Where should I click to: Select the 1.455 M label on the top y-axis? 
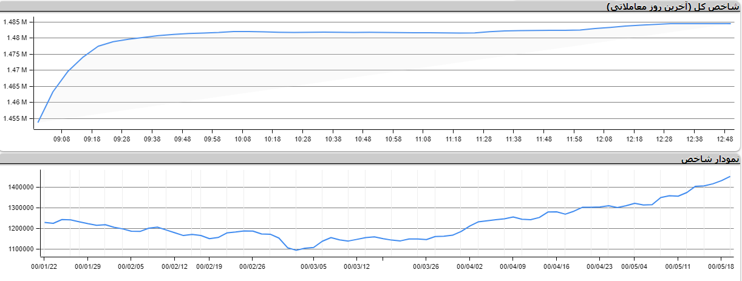tap(15, 118)
